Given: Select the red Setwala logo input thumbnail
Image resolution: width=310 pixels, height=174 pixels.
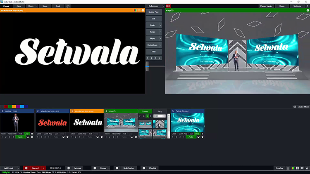Looking at the screenshot, I should click(52, 123).
